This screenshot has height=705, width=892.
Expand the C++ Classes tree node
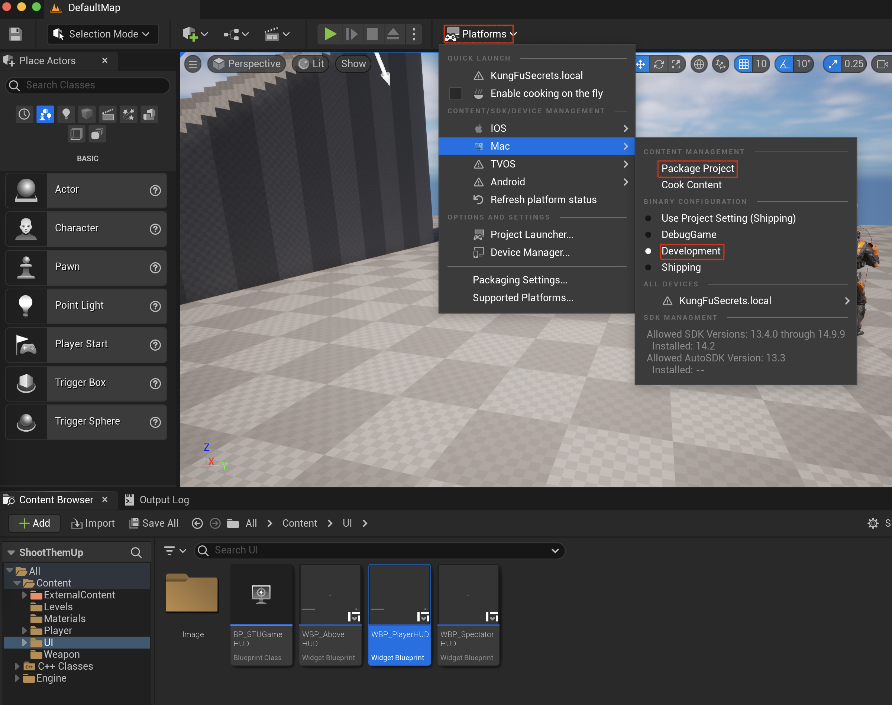tap(17, 666)
